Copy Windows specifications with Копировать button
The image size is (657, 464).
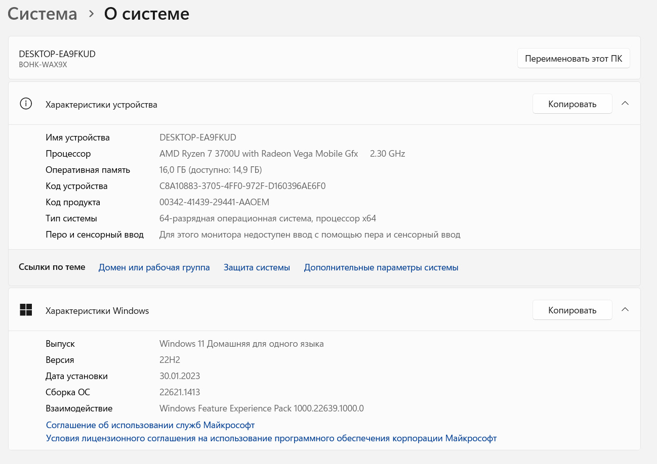tap(572, 310)
